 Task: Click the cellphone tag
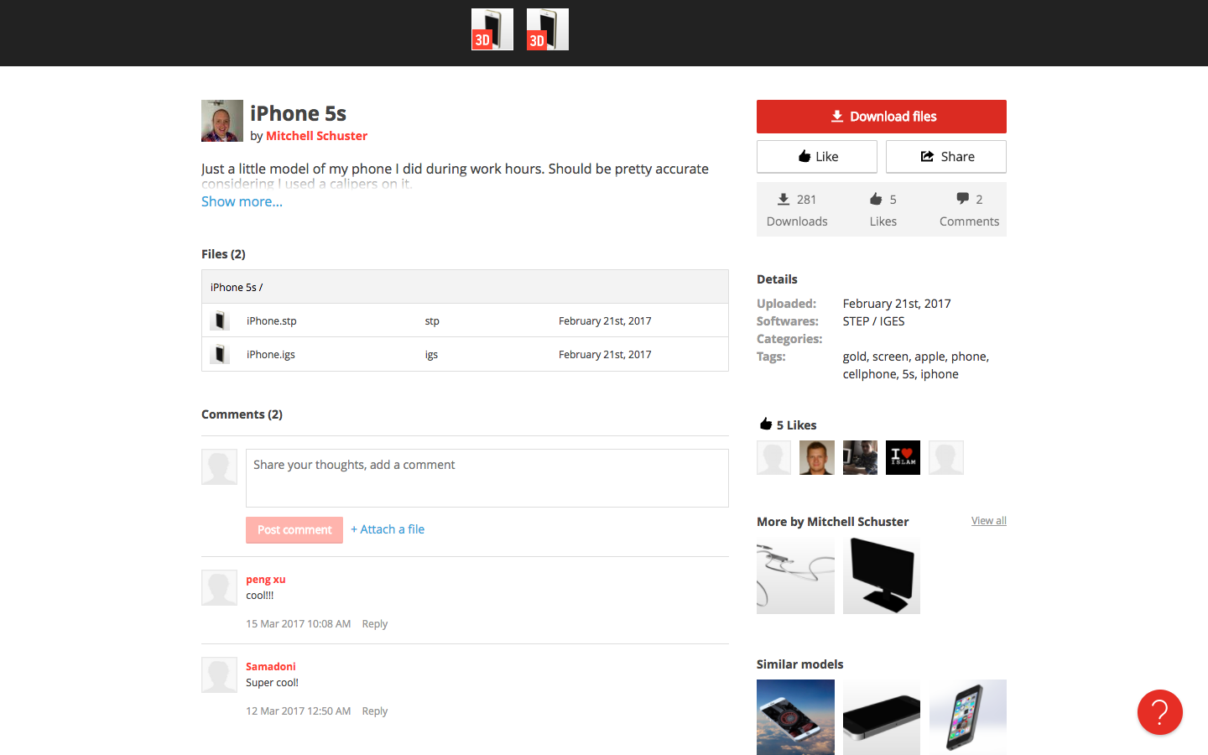coord(870,374)
